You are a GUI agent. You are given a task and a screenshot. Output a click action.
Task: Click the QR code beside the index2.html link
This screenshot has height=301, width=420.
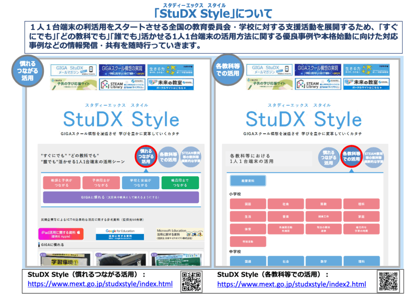click(388, 281)
